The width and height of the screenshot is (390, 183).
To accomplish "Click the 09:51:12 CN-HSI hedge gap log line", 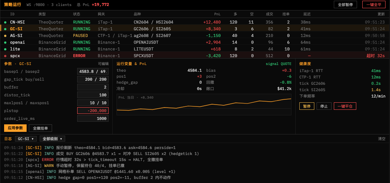I will (87, 177).
